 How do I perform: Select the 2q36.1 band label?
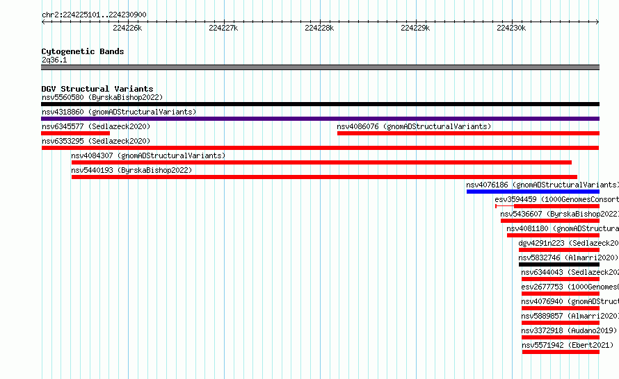(54, 60)
